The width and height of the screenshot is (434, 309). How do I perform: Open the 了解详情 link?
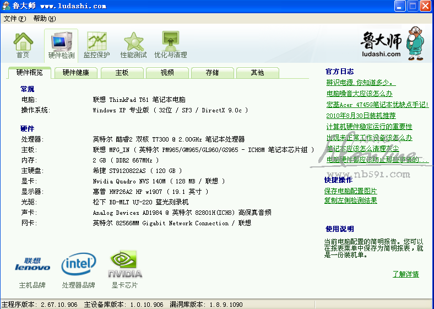(x=405, y=274)
